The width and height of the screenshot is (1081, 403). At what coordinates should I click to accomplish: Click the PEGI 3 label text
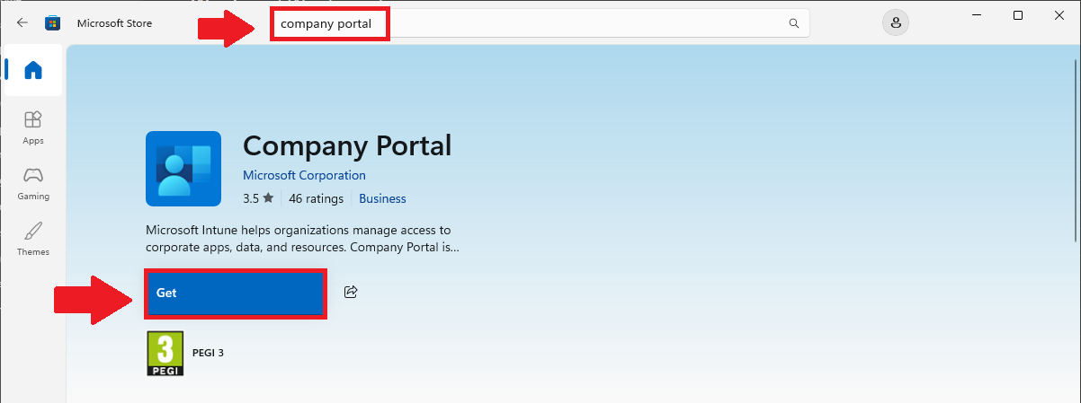[208, 353]
